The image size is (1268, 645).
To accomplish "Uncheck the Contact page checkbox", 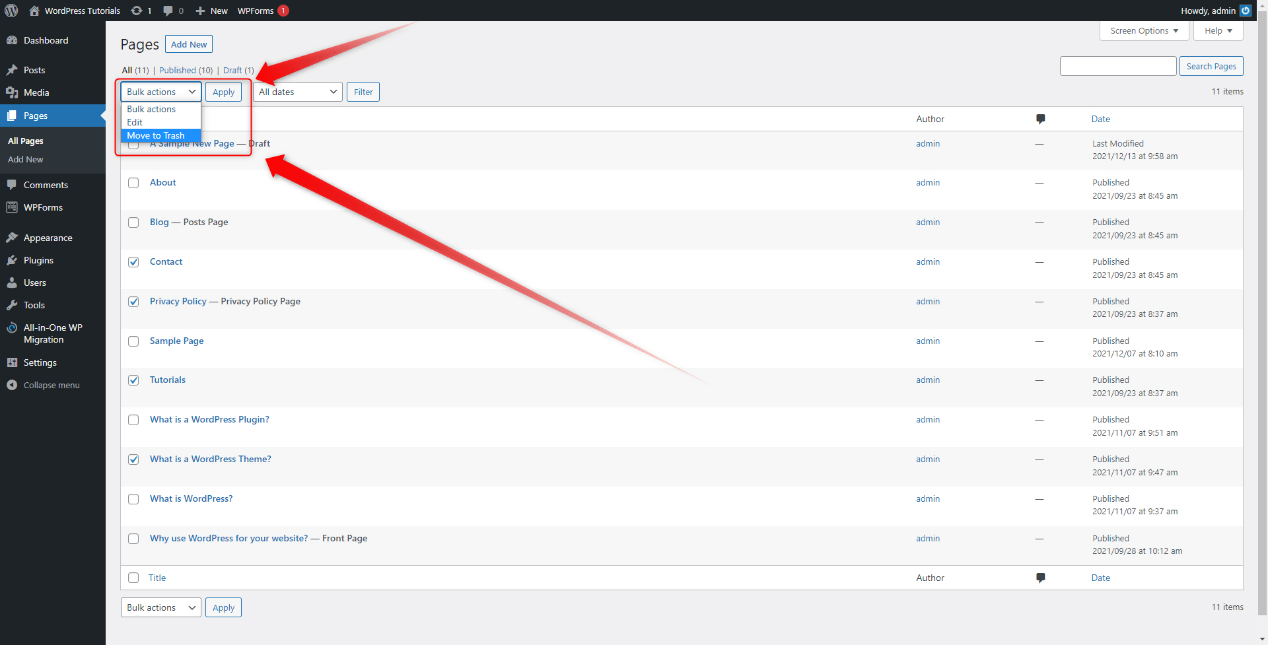I will [x=133, y=262].
